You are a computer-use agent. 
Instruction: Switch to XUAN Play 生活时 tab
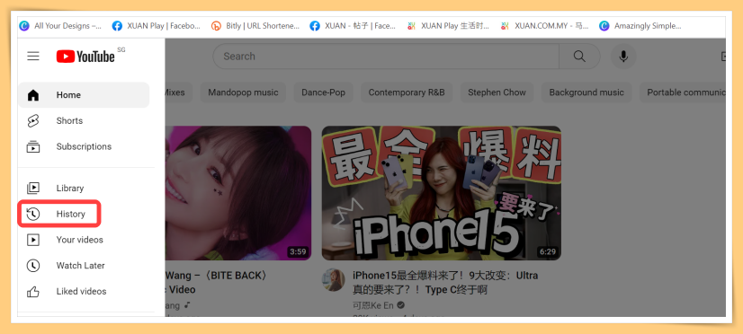[448, 26]
